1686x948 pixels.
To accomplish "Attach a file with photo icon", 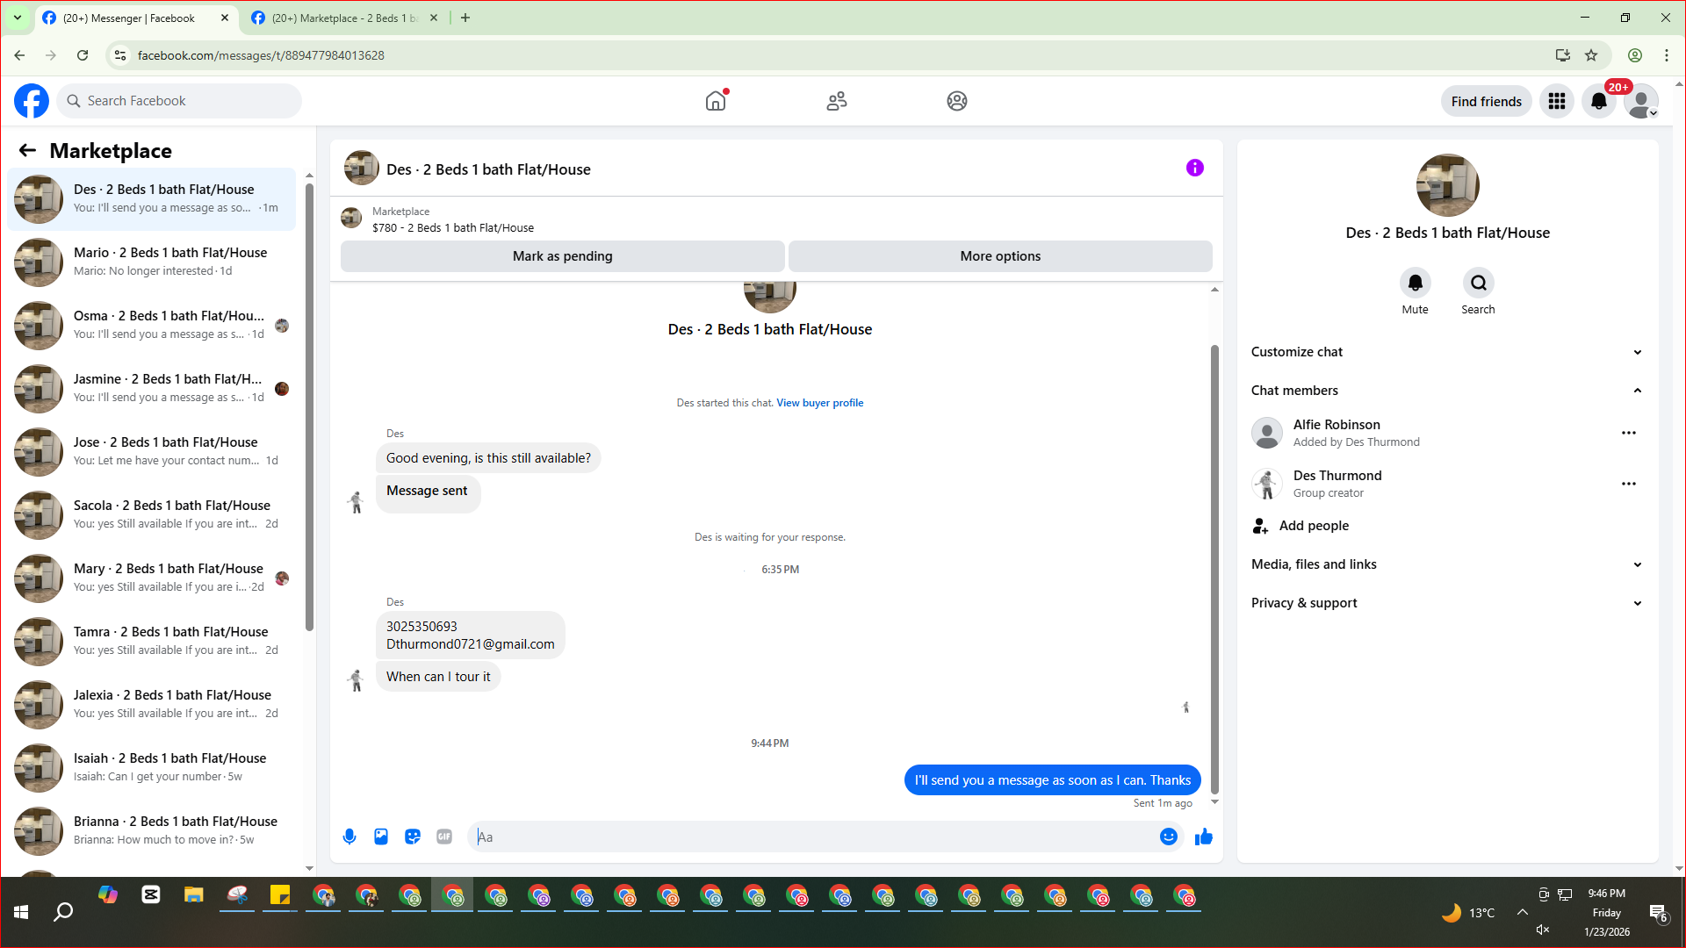I will (x=381, y=837).
